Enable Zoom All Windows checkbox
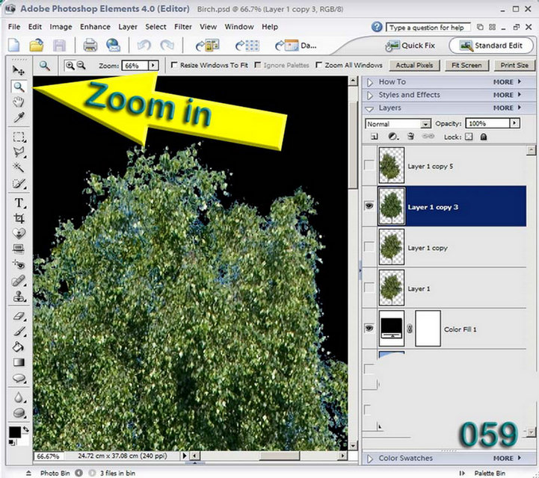The width and height of the screenshot is (539, 478). click(319, 64)
